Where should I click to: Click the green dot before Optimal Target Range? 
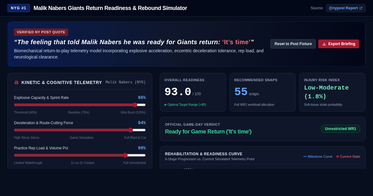[165, 105]
